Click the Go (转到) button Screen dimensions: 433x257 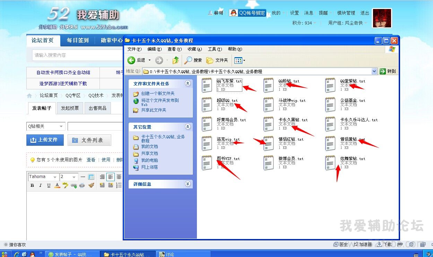(x=388, y=71)
